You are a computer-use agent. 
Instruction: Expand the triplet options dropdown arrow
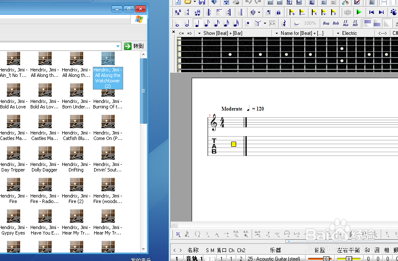pos(265,24)
